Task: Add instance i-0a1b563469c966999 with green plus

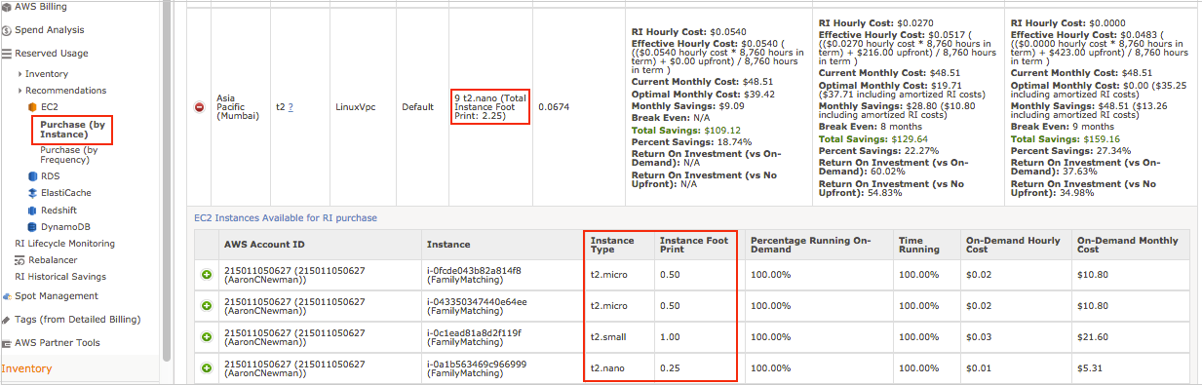Action: (x=206, y=368)
